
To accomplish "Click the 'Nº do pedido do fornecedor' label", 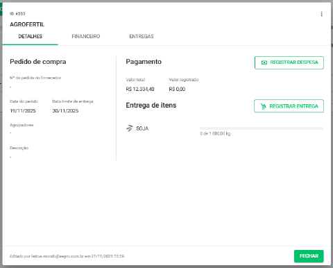I will (x=35, y=78).
